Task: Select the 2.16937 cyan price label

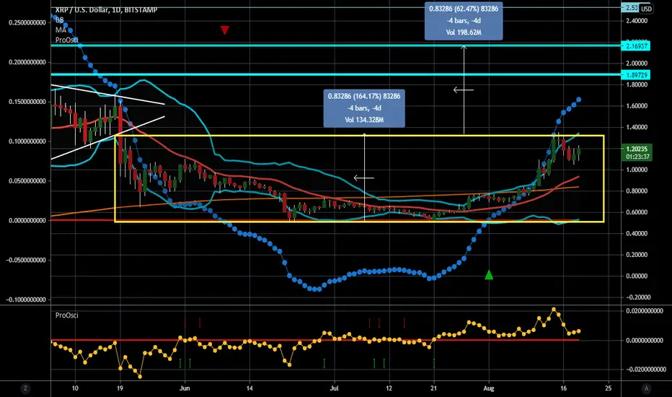Action: click(x=635, y=45)
